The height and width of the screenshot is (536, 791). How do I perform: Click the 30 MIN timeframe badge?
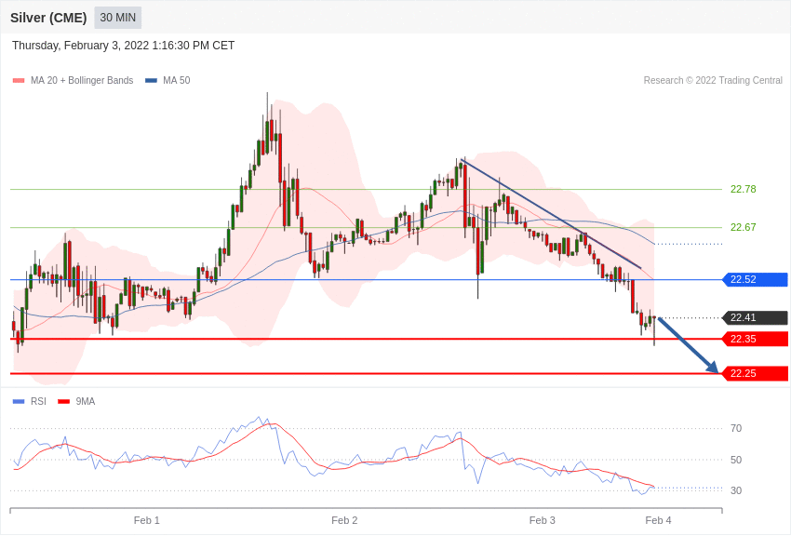pos(117,18)
